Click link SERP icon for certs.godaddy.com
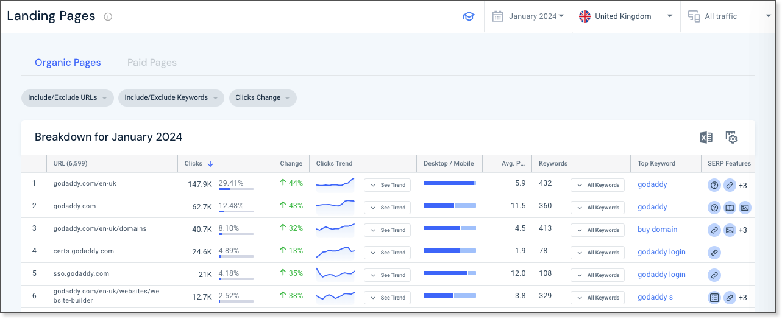782x319 pixels. coord(714,253)
